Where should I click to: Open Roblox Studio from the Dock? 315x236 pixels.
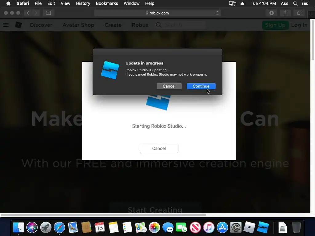tap(263, 227)
